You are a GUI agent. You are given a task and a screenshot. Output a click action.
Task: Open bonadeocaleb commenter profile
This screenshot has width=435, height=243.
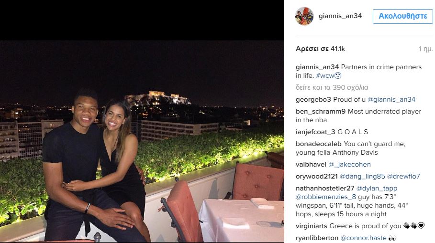(319, 144)
